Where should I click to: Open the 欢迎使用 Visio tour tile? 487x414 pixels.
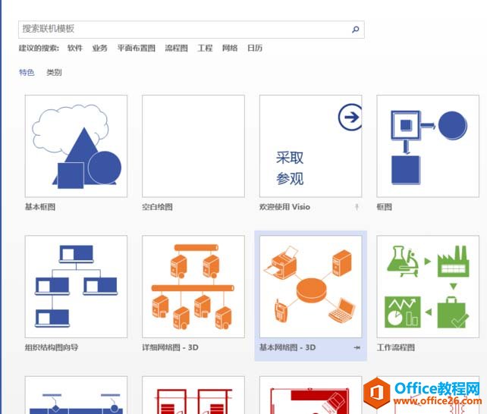click(310, 146)
